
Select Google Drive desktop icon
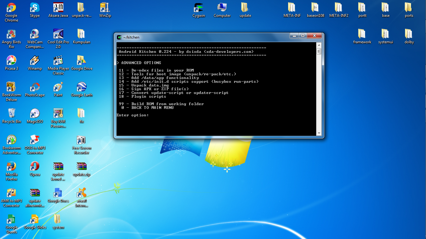82,63
